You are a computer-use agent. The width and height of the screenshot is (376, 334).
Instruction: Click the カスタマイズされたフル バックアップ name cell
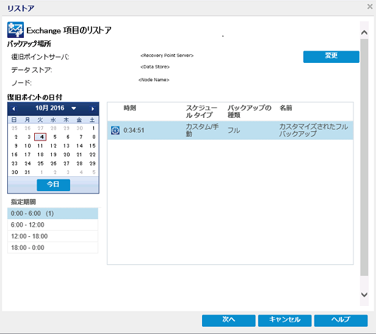[x=313, y=130]
